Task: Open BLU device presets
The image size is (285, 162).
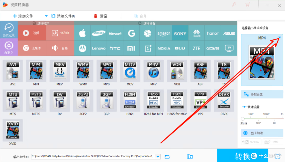Action: coord(180,48)
